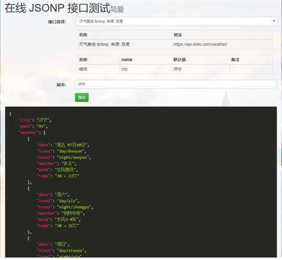
Task: Focus the 城市 city input field
Action: click(176, 84)
